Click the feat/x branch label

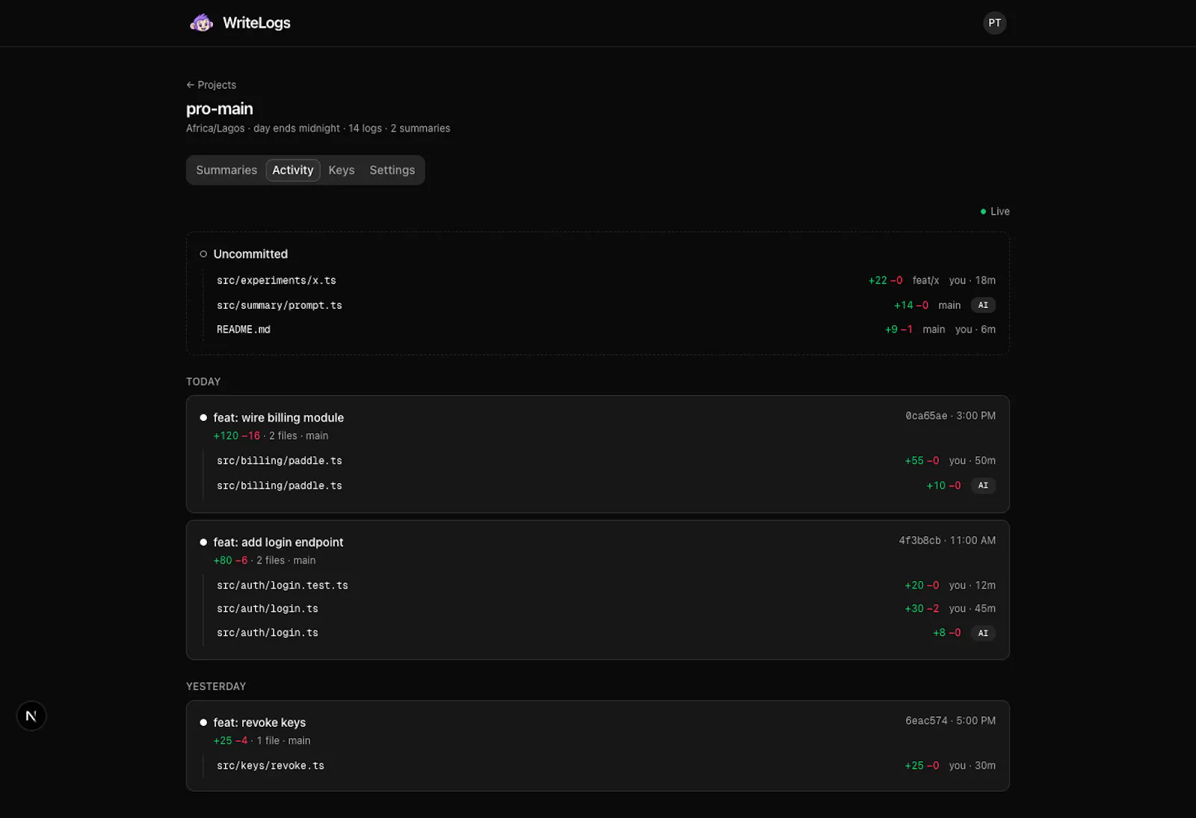925,280
